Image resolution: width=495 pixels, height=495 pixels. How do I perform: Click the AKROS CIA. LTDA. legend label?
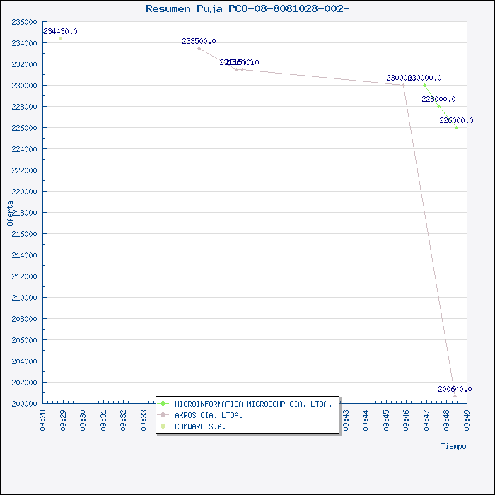209,415
